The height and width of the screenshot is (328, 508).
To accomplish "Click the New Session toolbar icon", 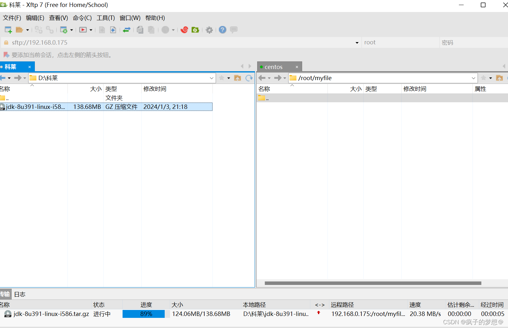I will coord(8,30).
